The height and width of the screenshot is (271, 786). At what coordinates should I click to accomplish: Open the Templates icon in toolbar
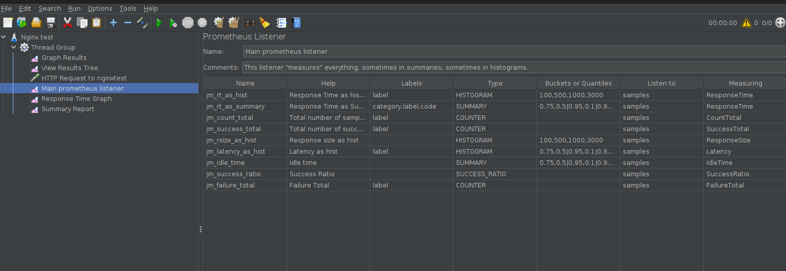21,23
